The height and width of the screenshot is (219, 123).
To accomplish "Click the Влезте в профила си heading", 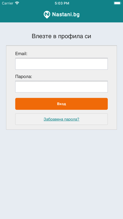I will point(61,36).
